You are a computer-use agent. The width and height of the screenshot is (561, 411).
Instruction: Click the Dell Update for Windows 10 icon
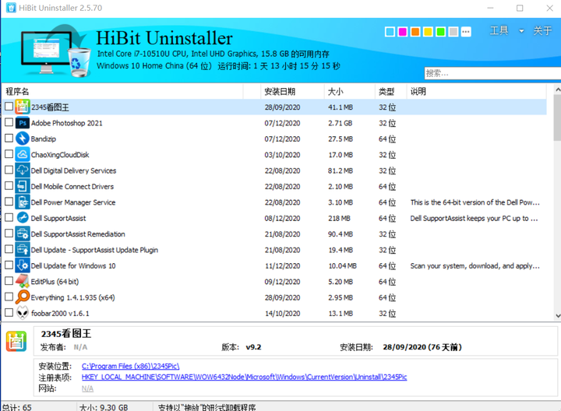click(x=22, y=265)
